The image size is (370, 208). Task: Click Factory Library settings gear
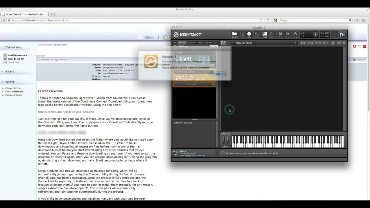[213, 84]
